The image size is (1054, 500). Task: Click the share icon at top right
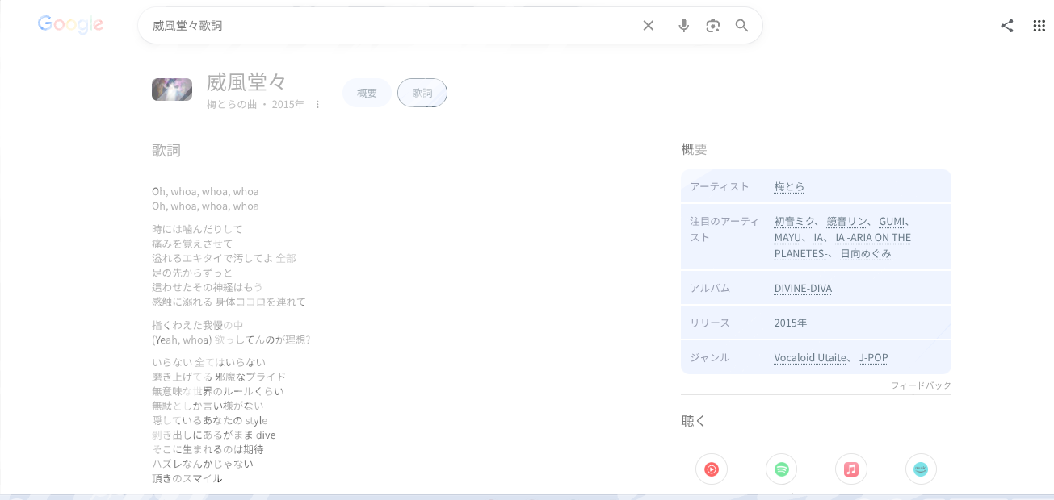[x=1006, y=26]
